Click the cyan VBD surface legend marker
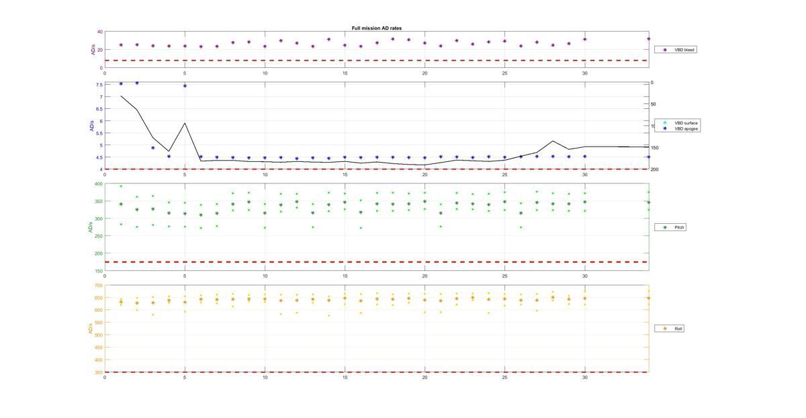The image size is (806, 418). [x=665, y=123]
